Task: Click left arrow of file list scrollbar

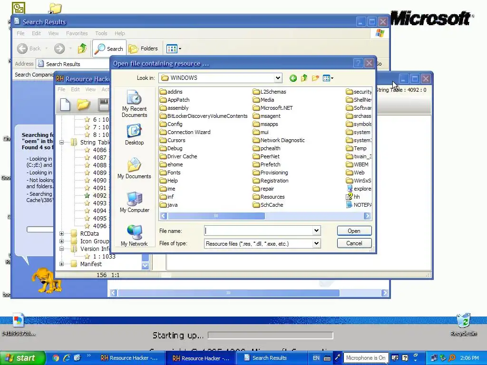Action: pyautogui.click(x=164, y=216)
